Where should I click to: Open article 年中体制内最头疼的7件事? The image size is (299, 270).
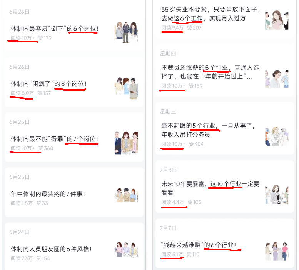tap(48, 194)
